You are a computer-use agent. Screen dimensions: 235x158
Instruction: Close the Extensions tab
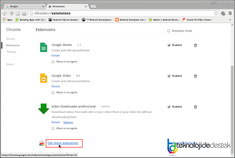86,6
